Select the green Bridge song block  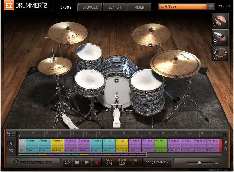point(161,145)
